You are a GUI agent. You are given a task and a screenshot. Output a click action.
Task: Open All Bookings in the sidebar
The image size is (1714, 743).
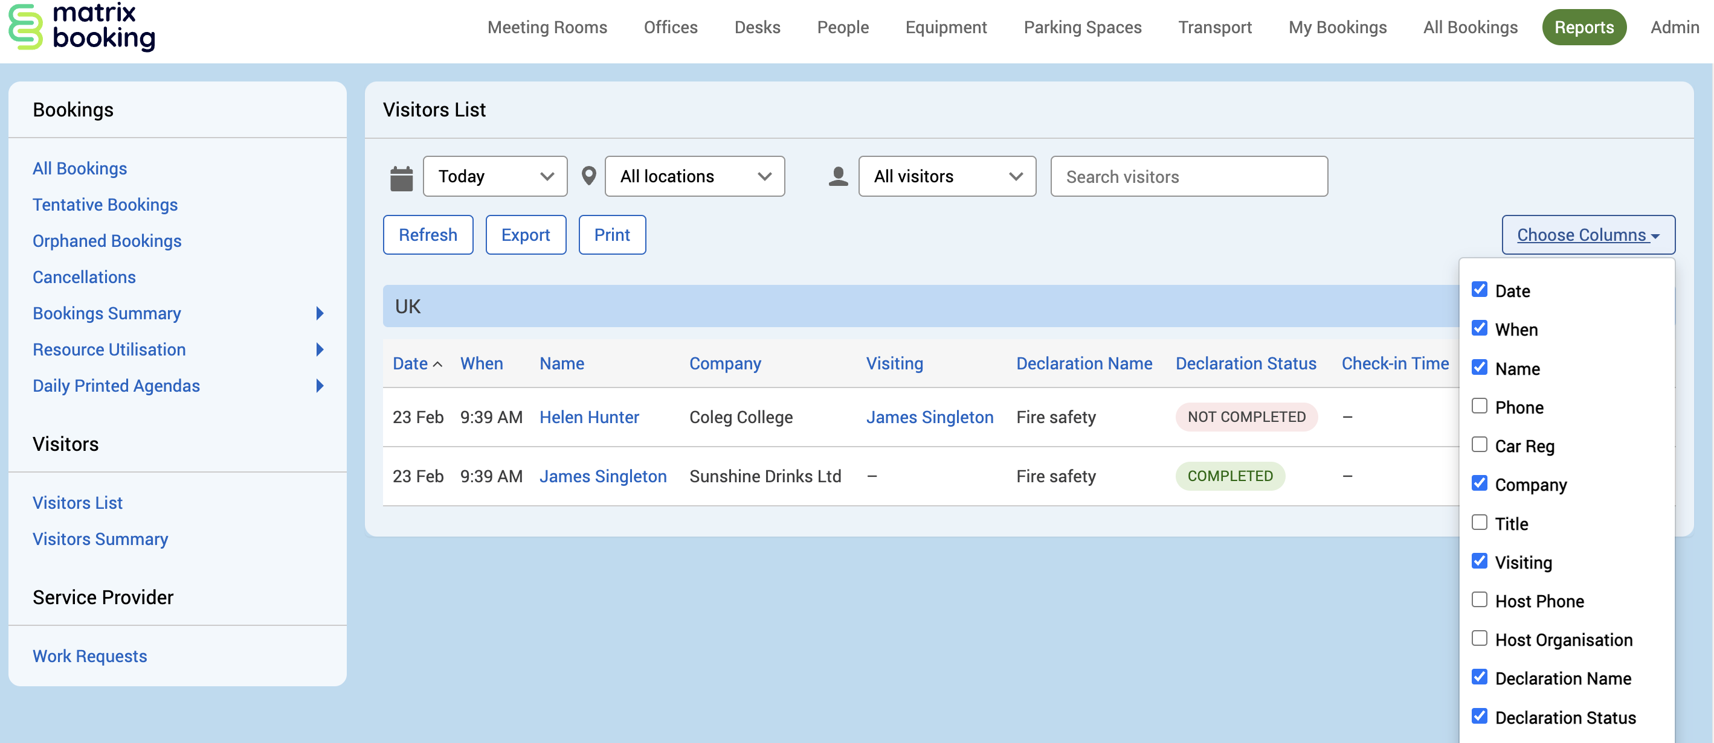coord(80,168)
